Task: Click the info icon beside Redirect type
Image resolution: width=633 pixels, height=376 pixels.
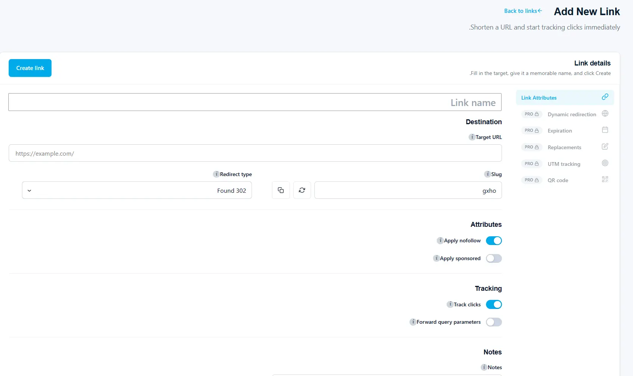Action: tap(216, 174)
